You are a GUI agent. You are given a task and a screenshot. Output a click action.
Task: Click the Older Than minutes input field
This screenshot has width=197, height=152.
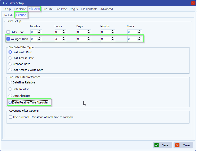34,32
